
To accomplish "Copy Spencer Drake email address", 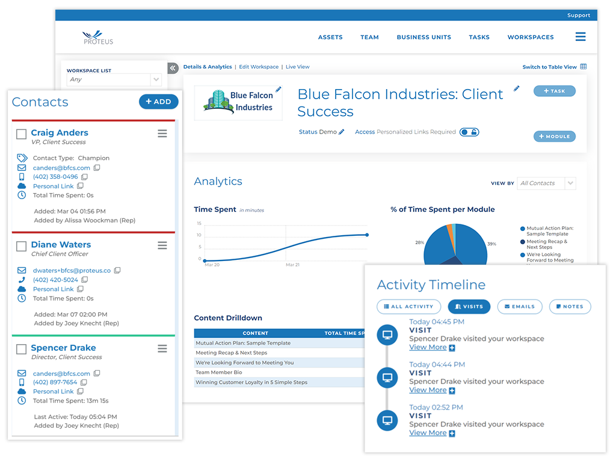I will 97,373.
